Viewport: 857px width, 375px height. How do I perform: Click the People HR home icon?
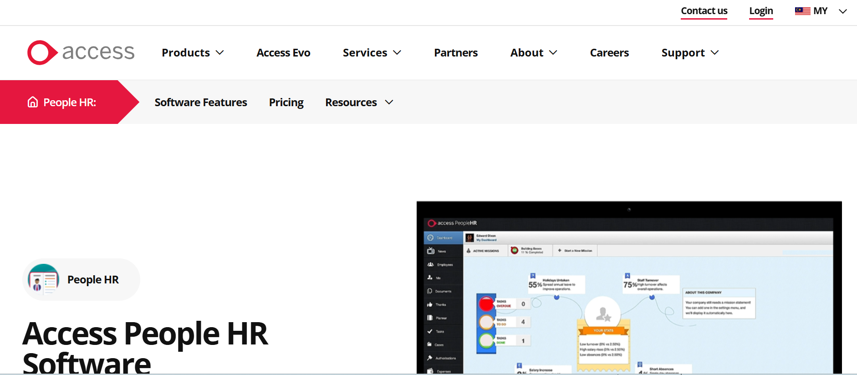point(33,102)
